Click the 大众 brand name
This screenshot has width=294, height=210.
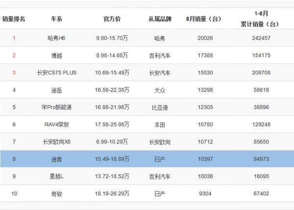(x=159, y=90)
